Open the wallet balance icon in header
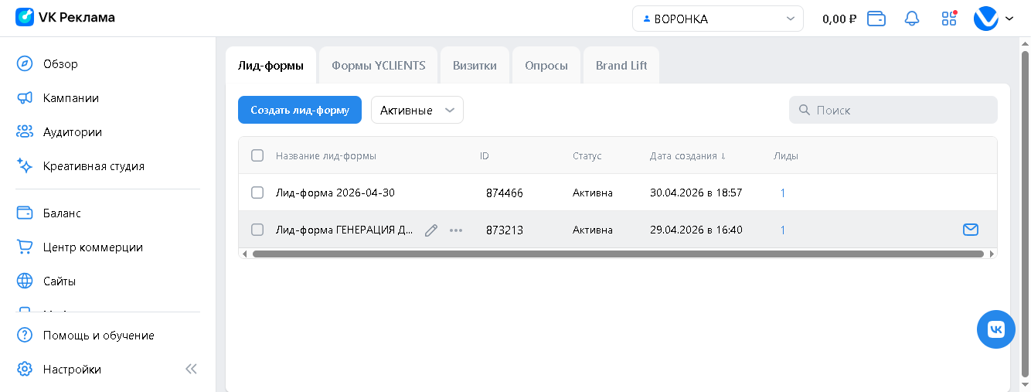 [876, 19]
